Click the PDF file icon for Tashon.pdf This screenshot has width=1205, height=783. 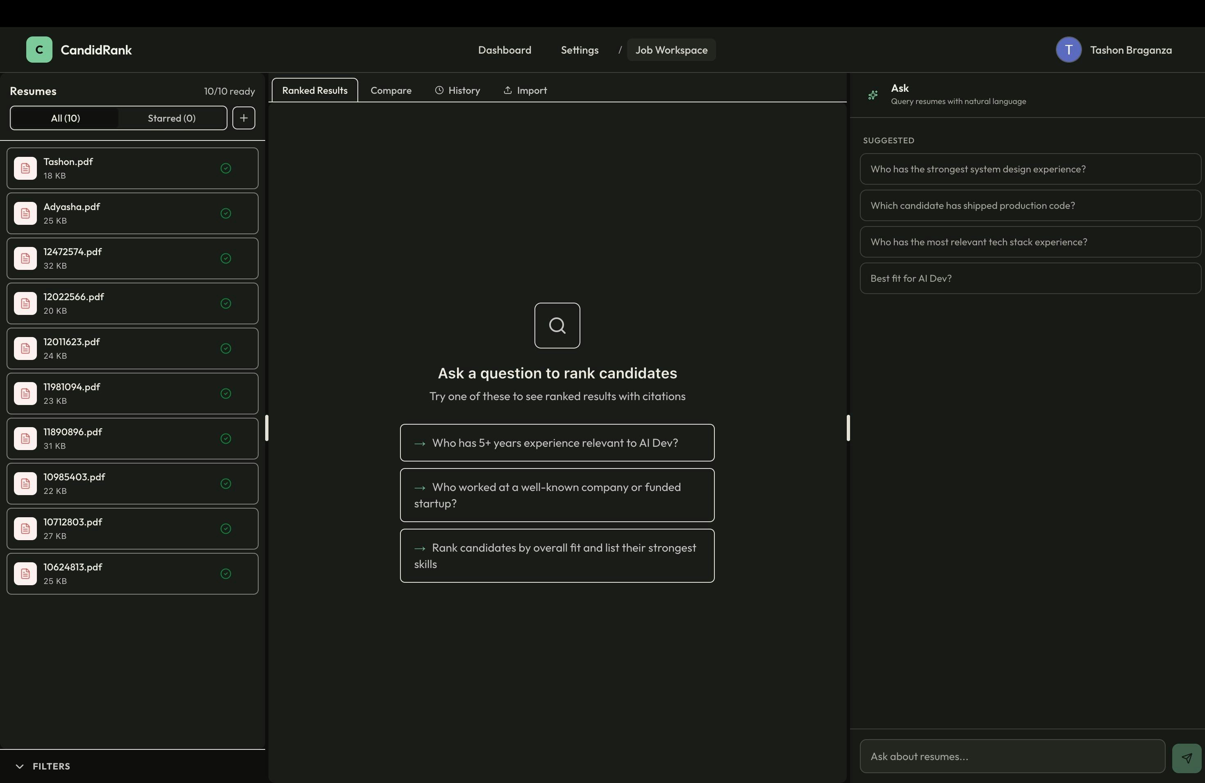click(25, 168)
